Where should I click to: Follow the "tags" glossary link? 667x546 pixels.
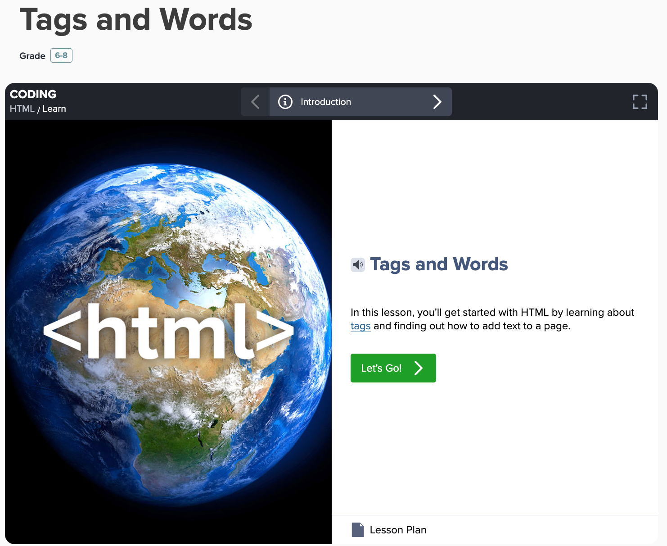click(x=361, y=326)
